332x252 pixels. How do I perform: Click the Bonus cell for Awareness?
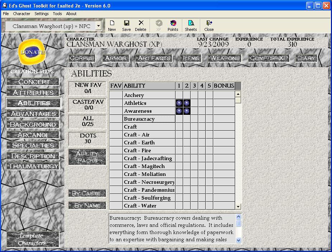pos(224,111)
